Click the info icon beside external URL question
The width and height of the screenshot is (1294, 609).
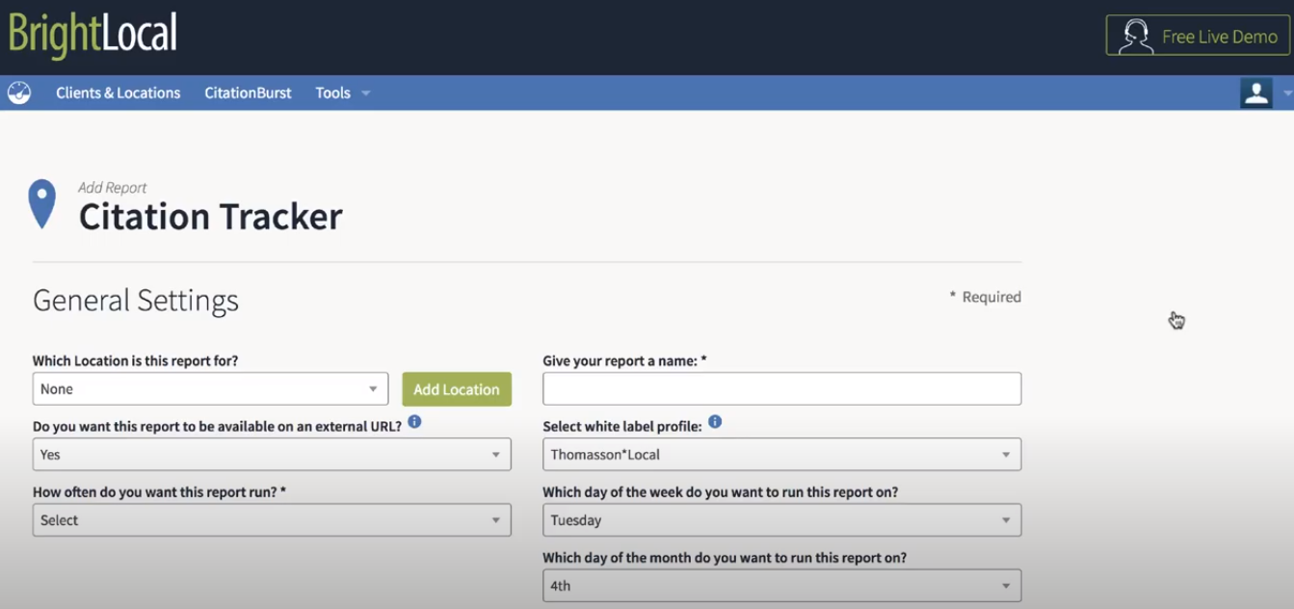coord(414,422)
